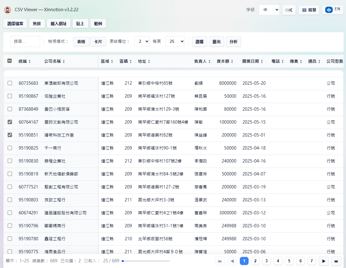
Task: Open the 凍結欄位 frozen columns dropdown
Action: tap(142, 42)
